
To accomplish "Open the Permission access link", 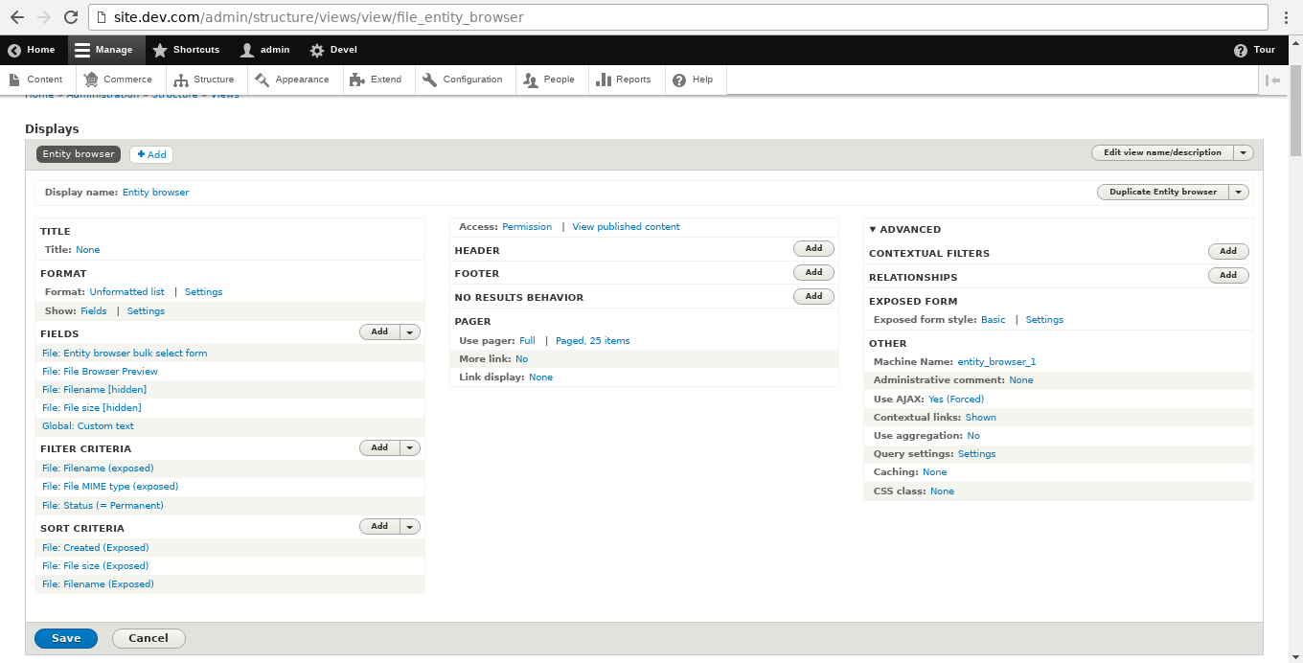I will click(527, 226).
